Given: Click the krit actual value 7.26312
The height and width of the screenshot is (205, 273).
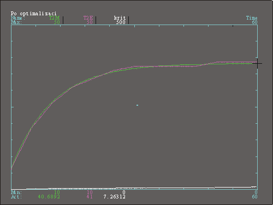Looking at the screenshot, I should (x=114, y=197).
